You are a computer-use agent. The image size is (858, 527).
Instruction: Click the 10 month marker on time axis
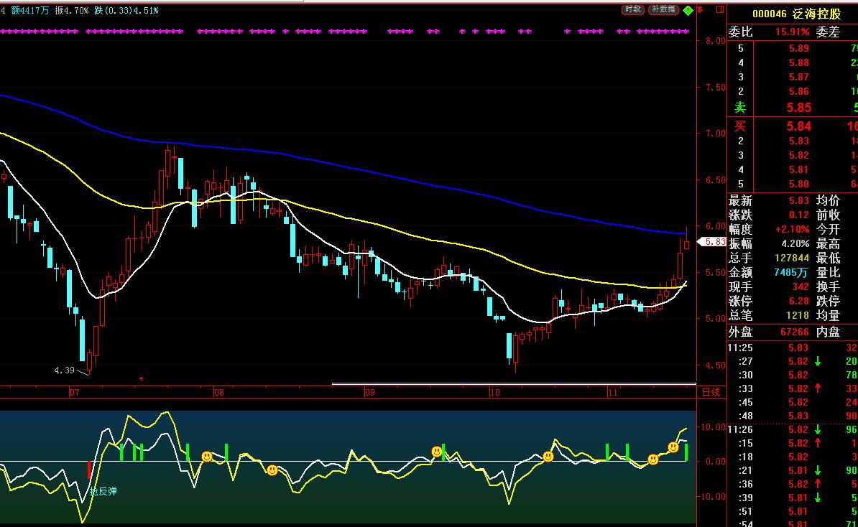494,393
